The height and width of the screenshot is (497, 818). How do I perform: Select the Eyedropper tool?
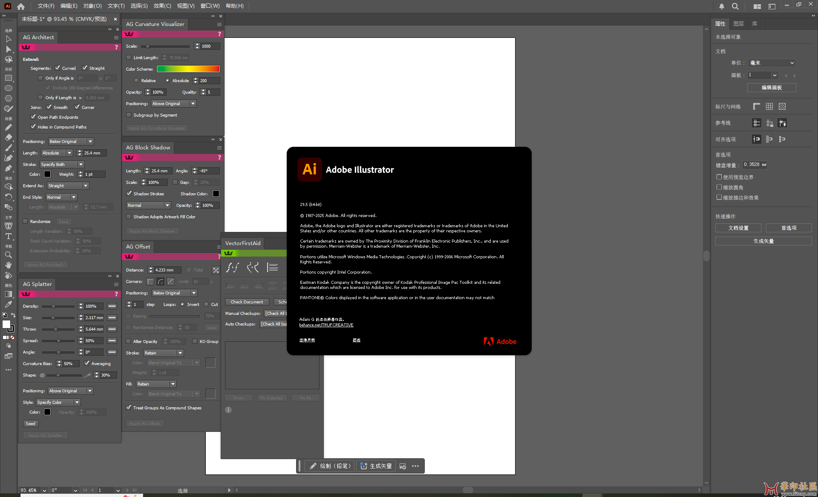point(8,304)
